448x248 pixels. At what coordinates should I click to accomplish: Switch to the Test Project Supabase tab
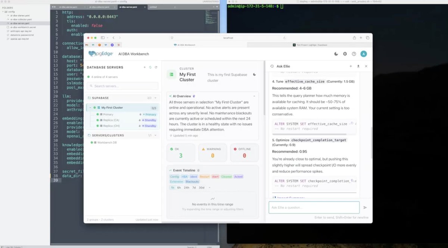pos(310,45)
